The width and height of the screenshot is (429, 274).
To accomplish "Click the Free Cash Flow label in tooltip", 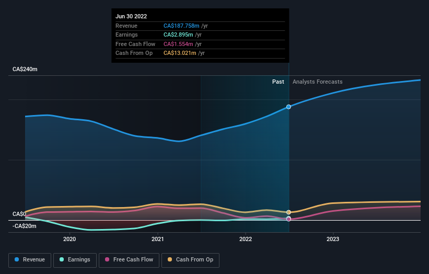I will (135, 44).
